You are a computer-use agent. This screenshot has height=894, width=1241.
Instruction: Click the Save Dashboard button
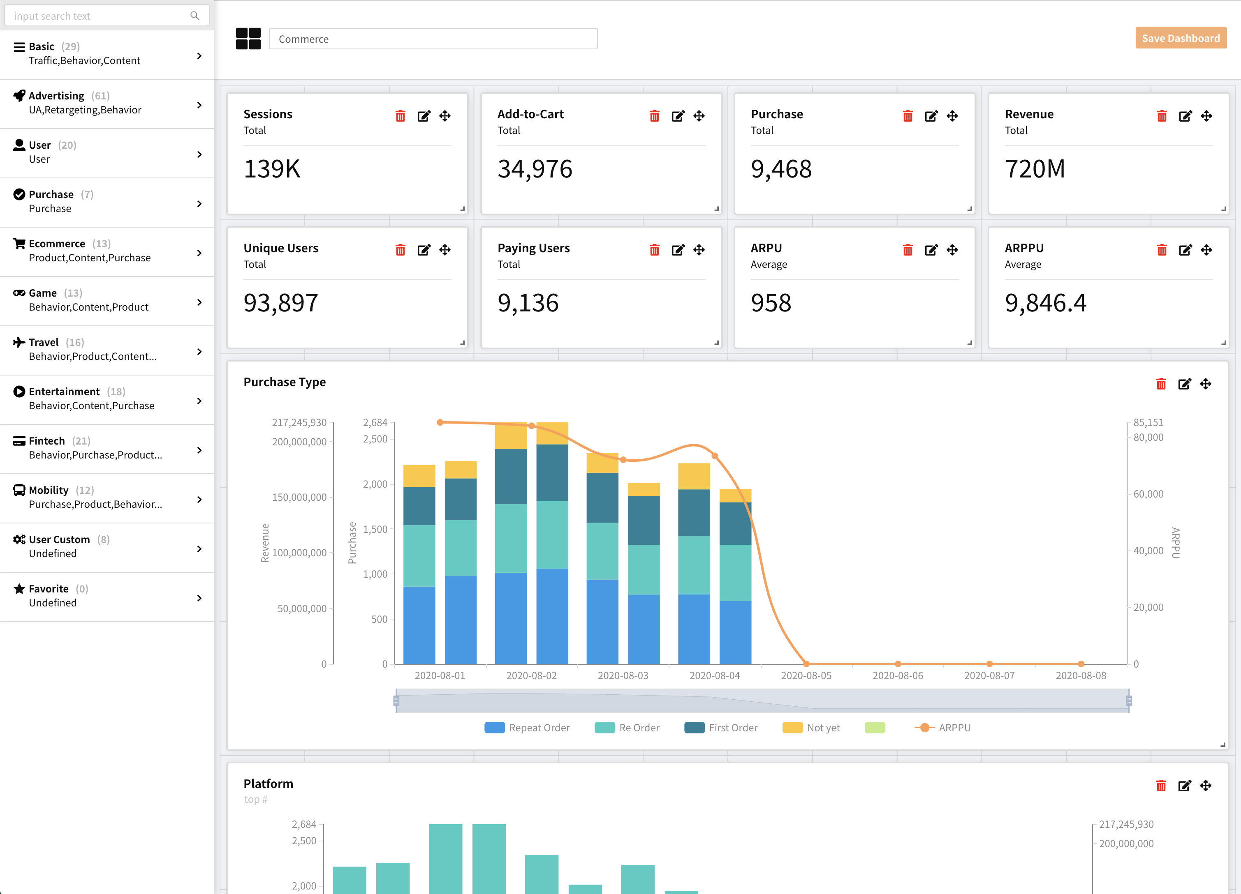[1180, 38]
